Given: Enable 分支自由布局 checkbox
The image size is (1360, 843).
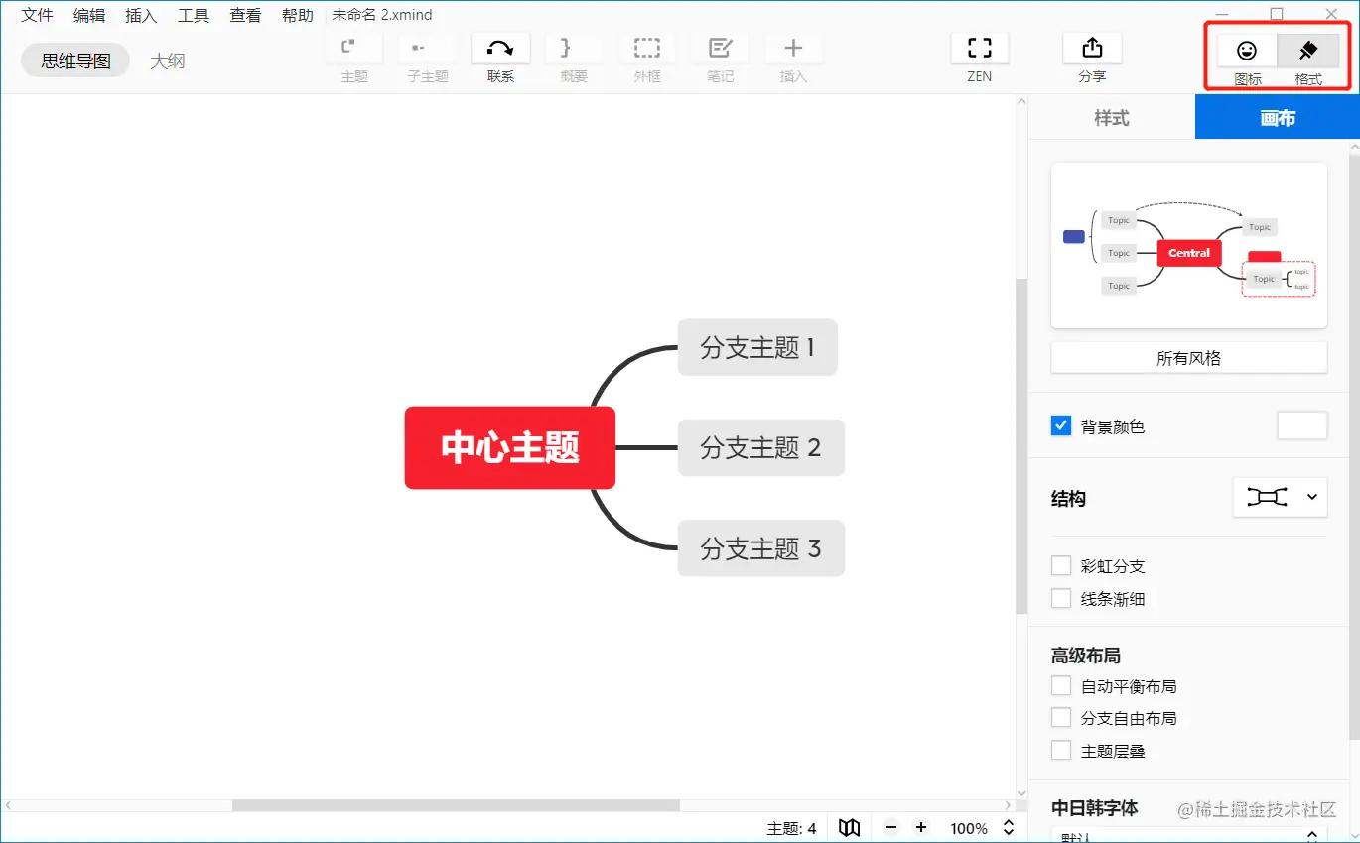Looking at the screenshot, I should click(1061, 718).
